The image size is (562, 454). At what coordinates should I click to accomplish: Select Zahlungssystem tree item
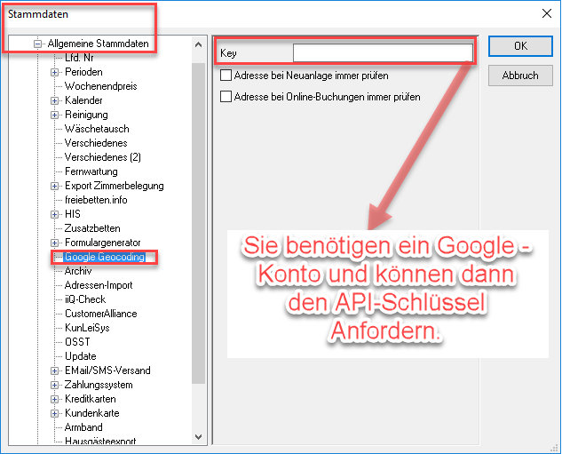(x=99, y=385)
